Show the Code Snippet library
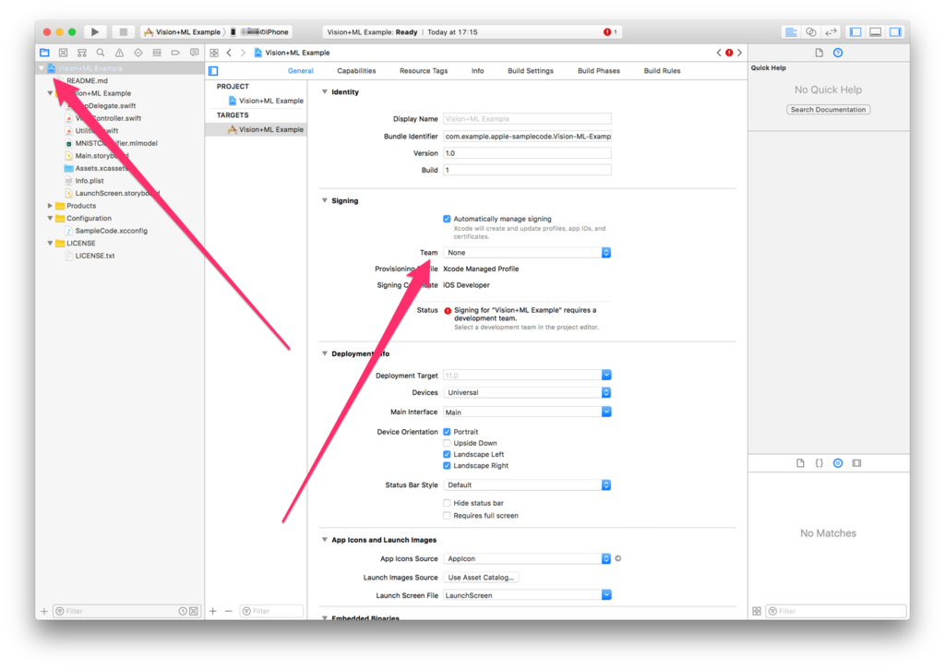Viewport: 945px width, 670px height. click(x=819, y=462)
